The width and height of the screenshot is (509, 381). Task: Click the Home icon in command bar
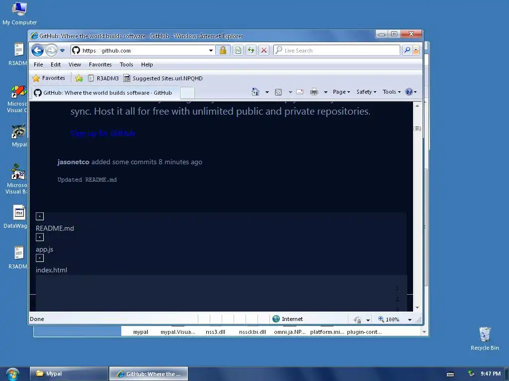click(x=255, y=92)
